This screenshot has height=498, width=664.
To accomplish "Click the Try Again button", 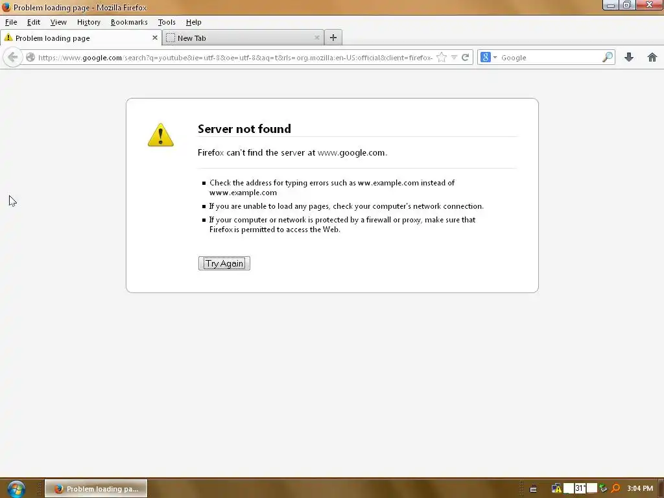I will pyautogui.click(x=224, y=263).
